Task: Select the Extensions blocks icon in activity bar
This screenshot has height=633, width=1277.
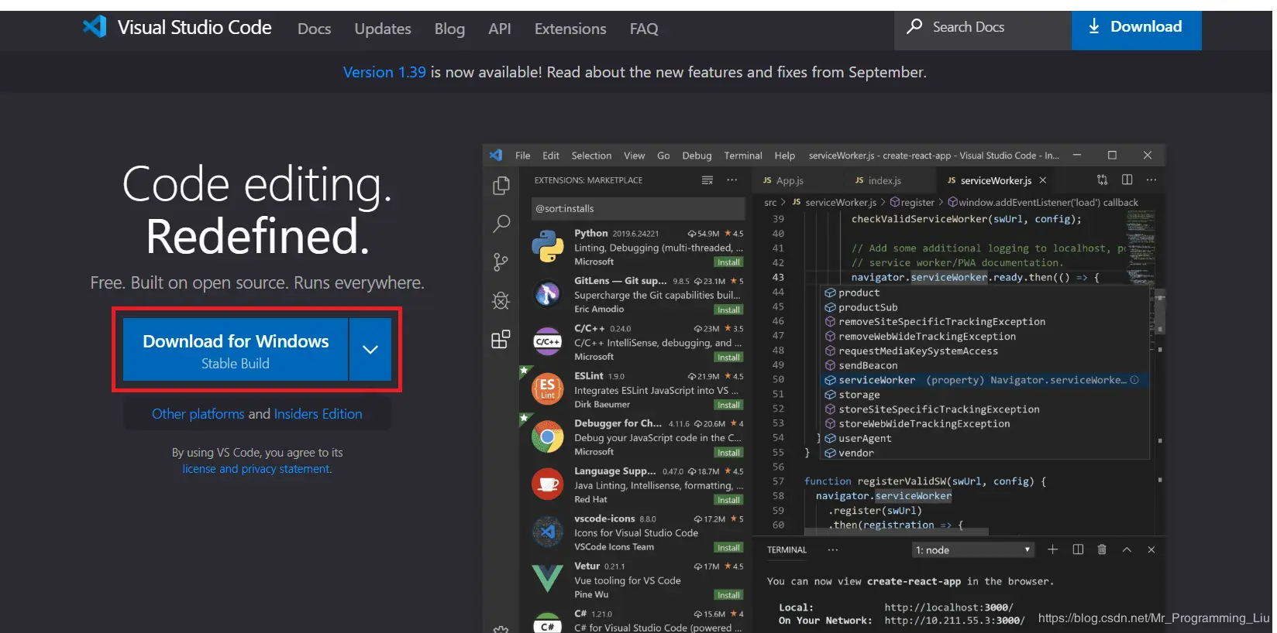Action: pos(501,339)
